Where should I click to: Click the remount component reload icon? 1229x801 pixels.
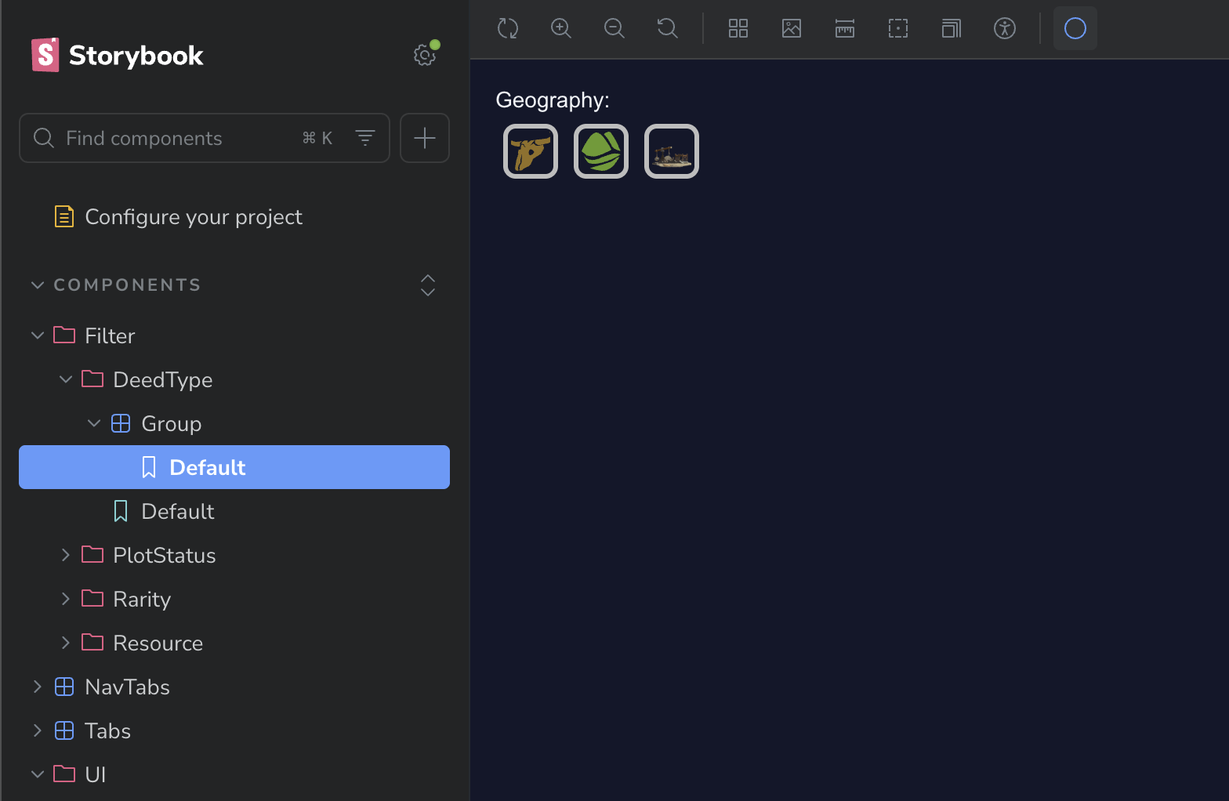pos(508,29)
